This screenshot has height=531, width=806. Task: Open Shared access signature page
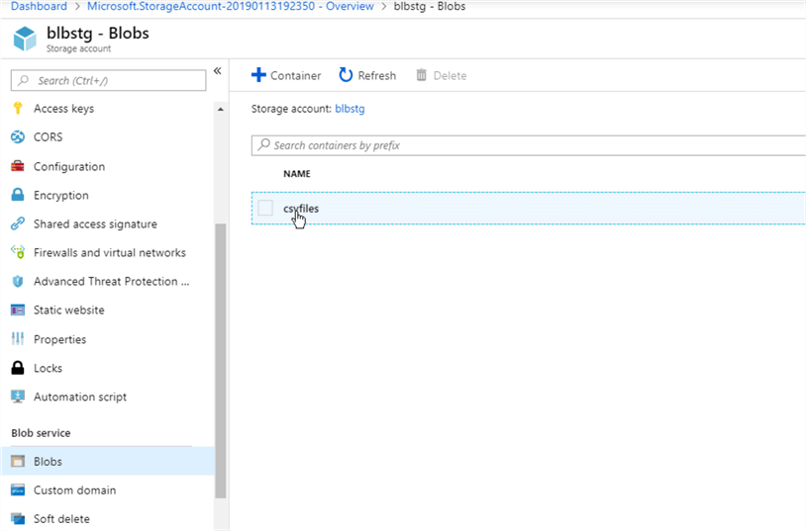96,223
